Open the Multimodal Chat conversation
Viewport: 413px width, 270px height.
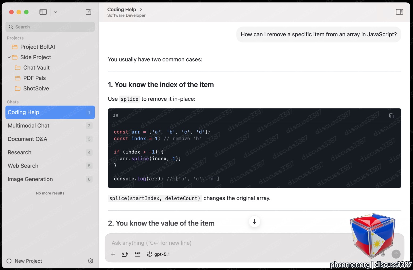(x=50, y=126)
